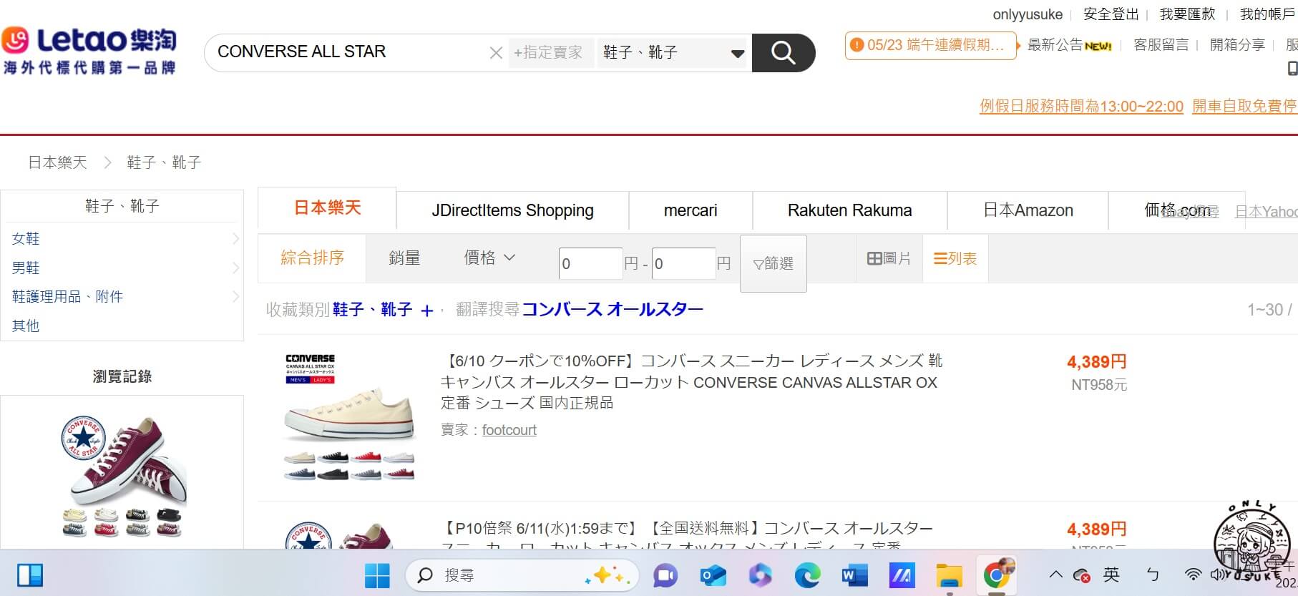Click 安全登出 to log out
This screenshot has width=1298, height=596.
1111,14
